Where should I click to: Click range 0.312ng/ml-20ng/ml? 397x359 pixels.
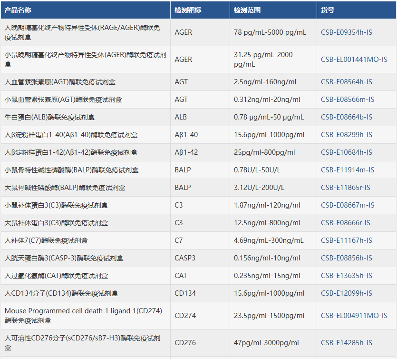coord(267,100)
